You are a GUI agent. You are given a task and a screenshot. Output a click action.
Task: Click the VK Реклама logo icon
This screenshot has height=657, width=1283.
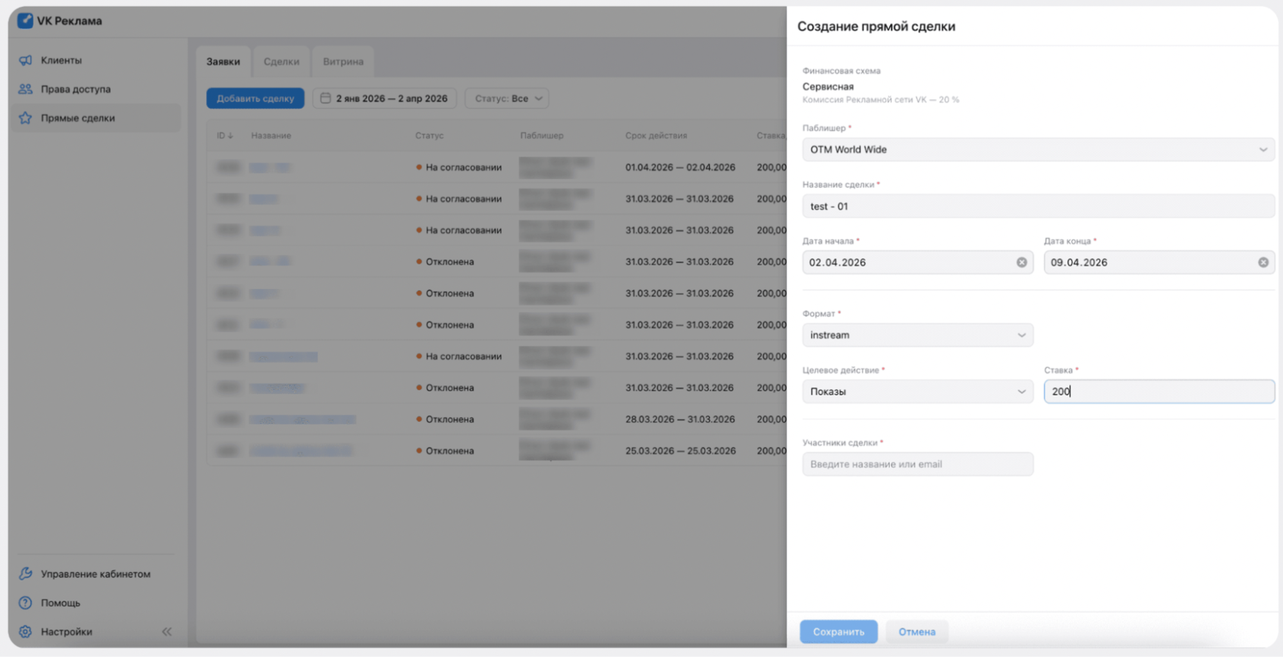tap(25, 21)
